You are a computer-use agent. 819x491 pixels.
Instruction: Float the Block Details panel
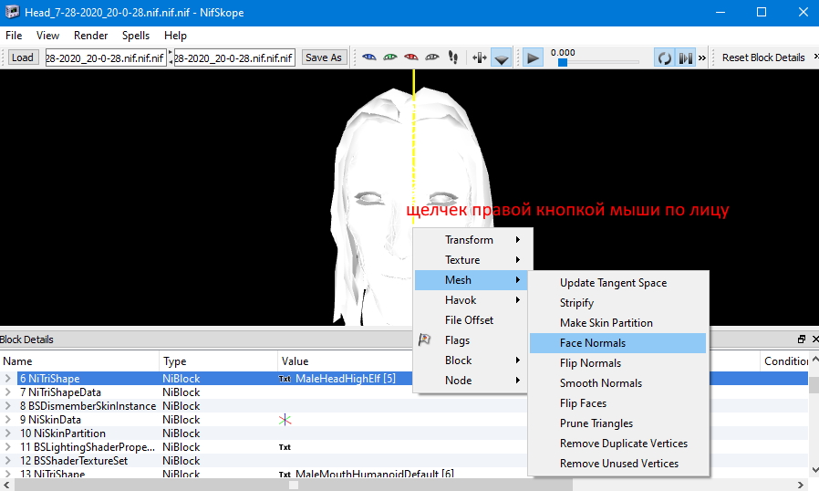pyautogui.click(x=802, y=340)
